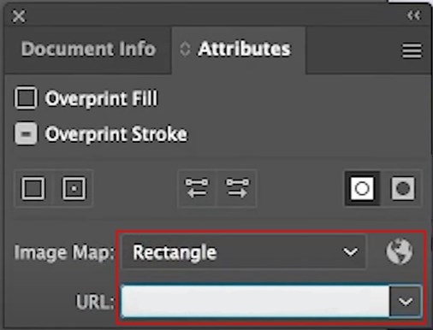
Task: Reverse path direction on icon
Action: pyautogui.click(x=237, y=188)
